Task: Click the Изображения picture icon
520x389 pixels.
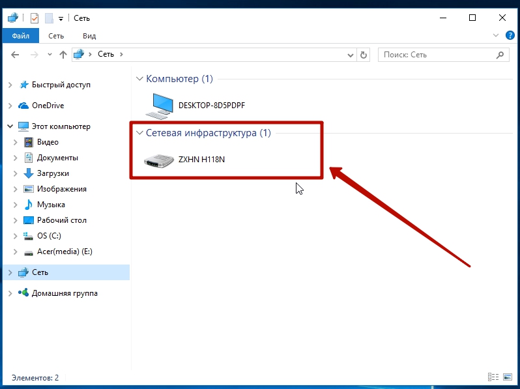Action: click(x=29, y=189)
